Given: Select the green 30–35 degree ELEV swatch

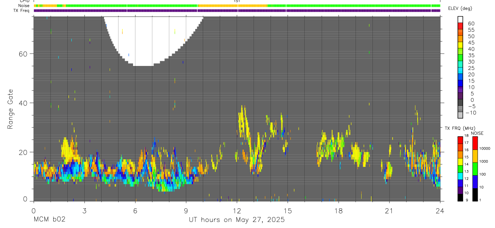Looking at the screenshot, I should [x=460, y=58].
